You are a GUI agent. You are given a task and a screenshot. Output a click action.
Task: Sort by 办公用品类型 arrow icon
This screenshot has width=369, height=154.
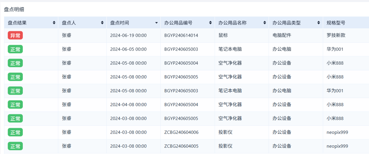(319, 23)
